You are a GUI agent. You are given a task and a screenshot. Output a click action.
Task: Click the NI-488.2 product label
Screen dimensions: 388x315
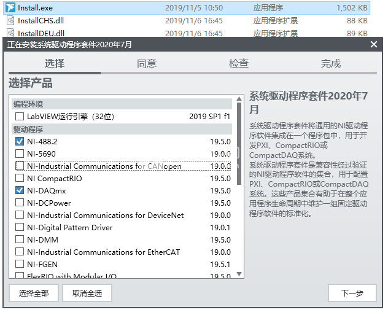tap(42, 142)
